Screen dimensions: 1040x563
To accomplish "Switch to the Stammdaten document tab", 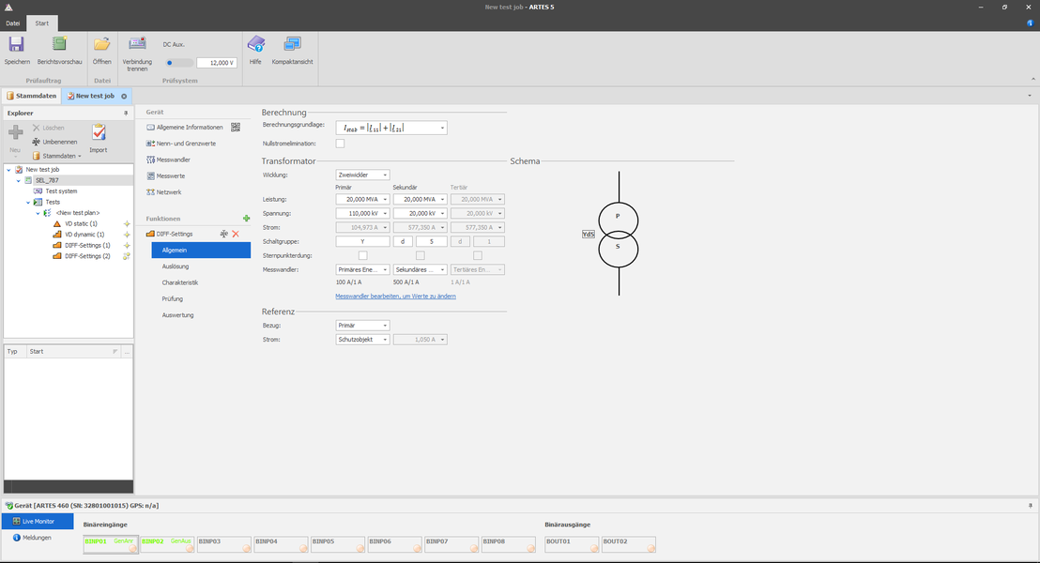I will [x=31, y=96].
